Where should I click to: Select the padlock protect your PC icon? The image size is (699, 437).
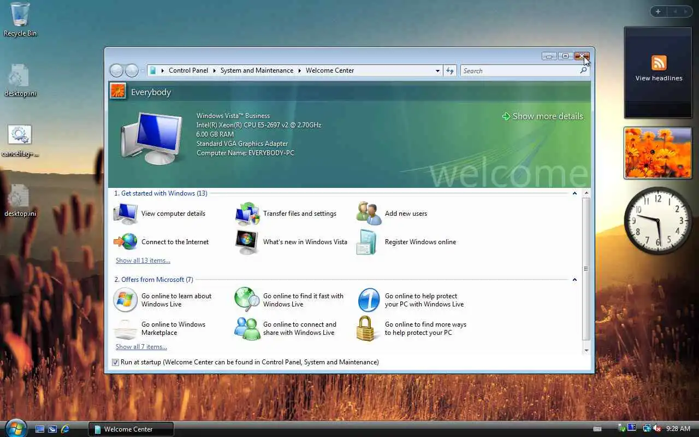[x=366, y=328]
